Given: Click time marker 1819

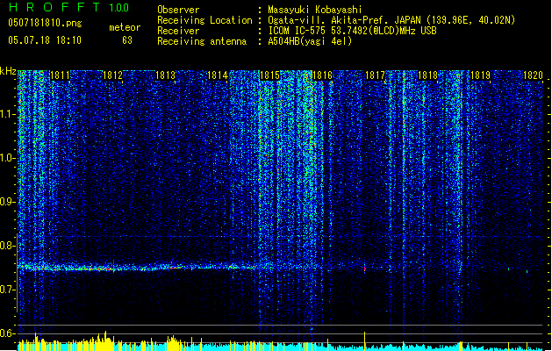Looking at the screenshot, I should (x=480, y=75).
